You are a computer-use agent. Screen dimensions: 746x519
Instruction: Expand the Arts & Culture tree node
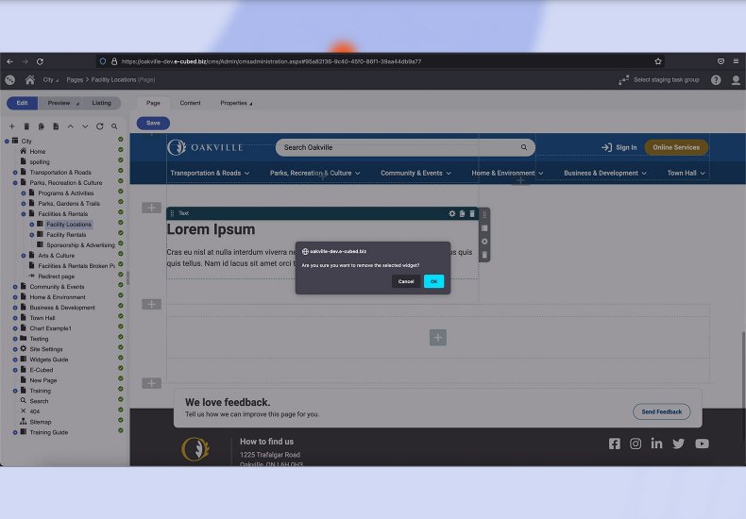coord(24,256)
